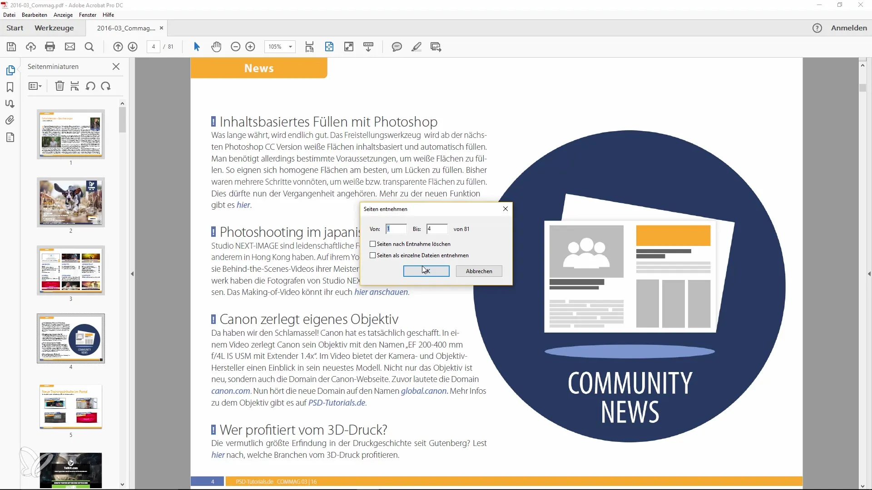
Task: Zoom in with the plus icon
Action: tap(250, 47)
